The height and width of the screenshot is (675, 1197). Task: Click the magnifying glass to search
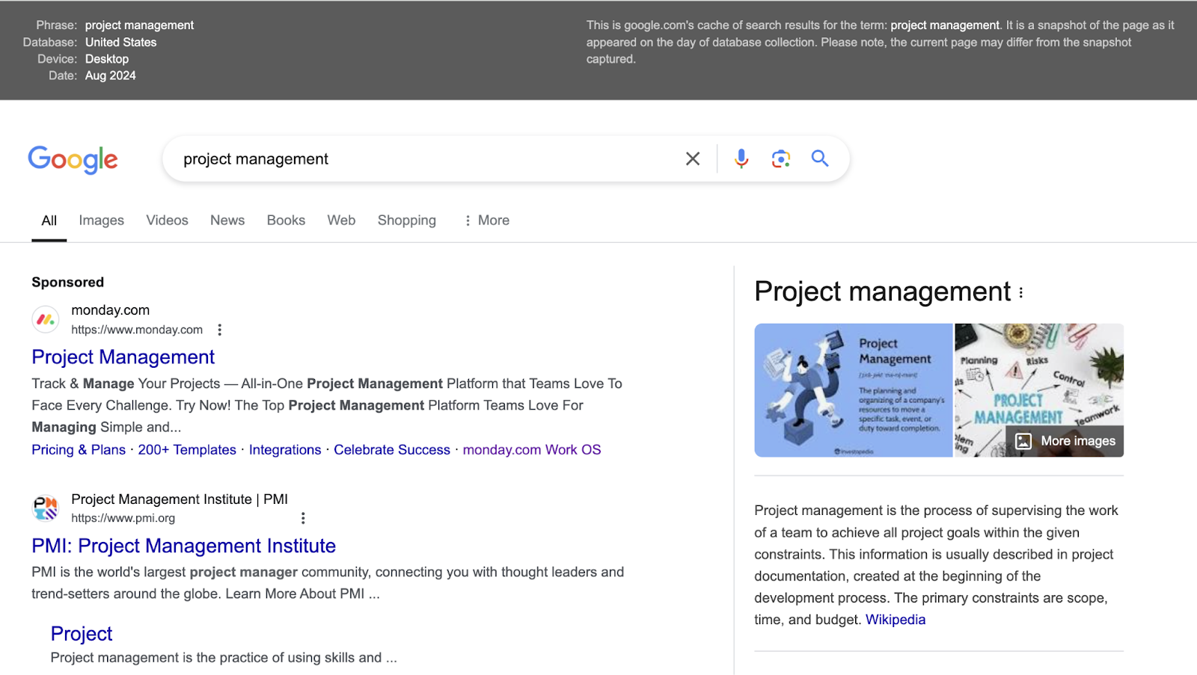tap(819, 158)
